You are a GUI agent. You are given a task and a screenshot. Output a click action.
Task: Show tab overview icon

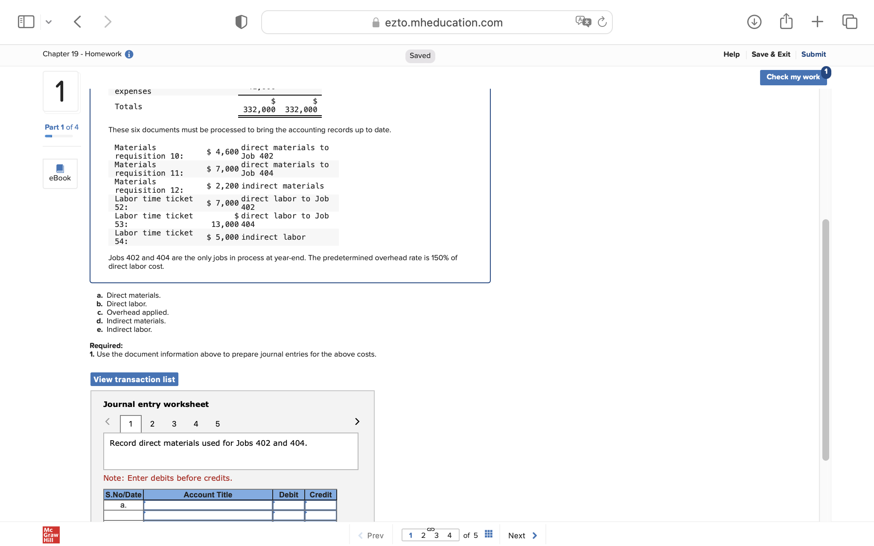pyautogui.click(x=850, y=22)
